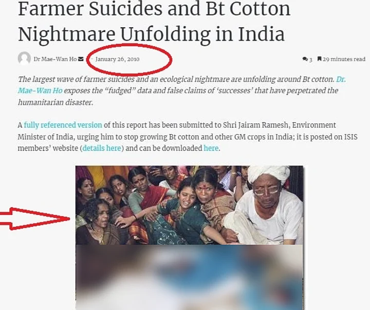Click the bookmark icon before reading time

point(319,59)
